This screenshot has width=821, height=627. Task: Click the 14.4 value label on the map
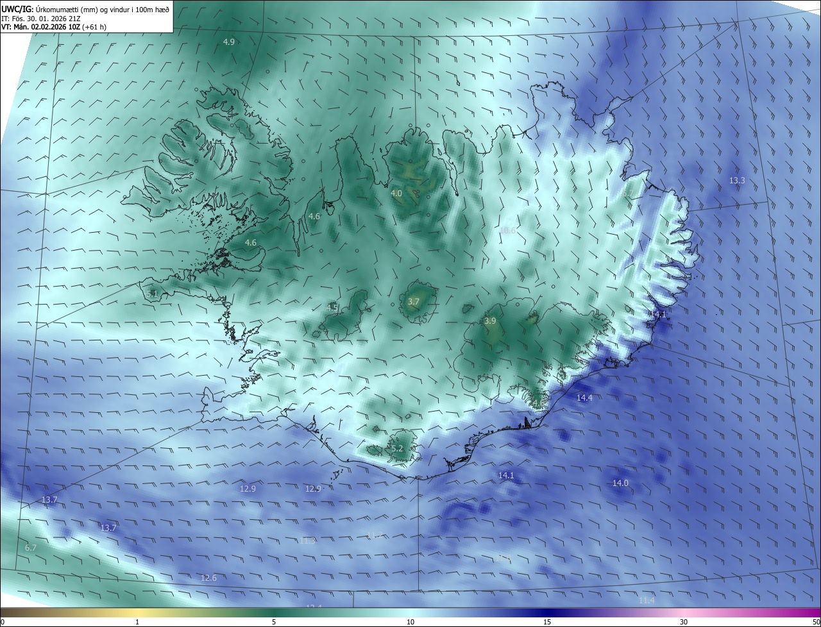coord(584,397)
